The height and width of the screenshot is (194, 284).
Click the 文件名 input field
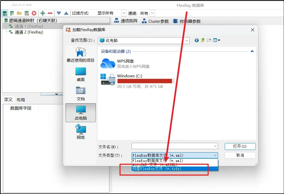point(173,146)
